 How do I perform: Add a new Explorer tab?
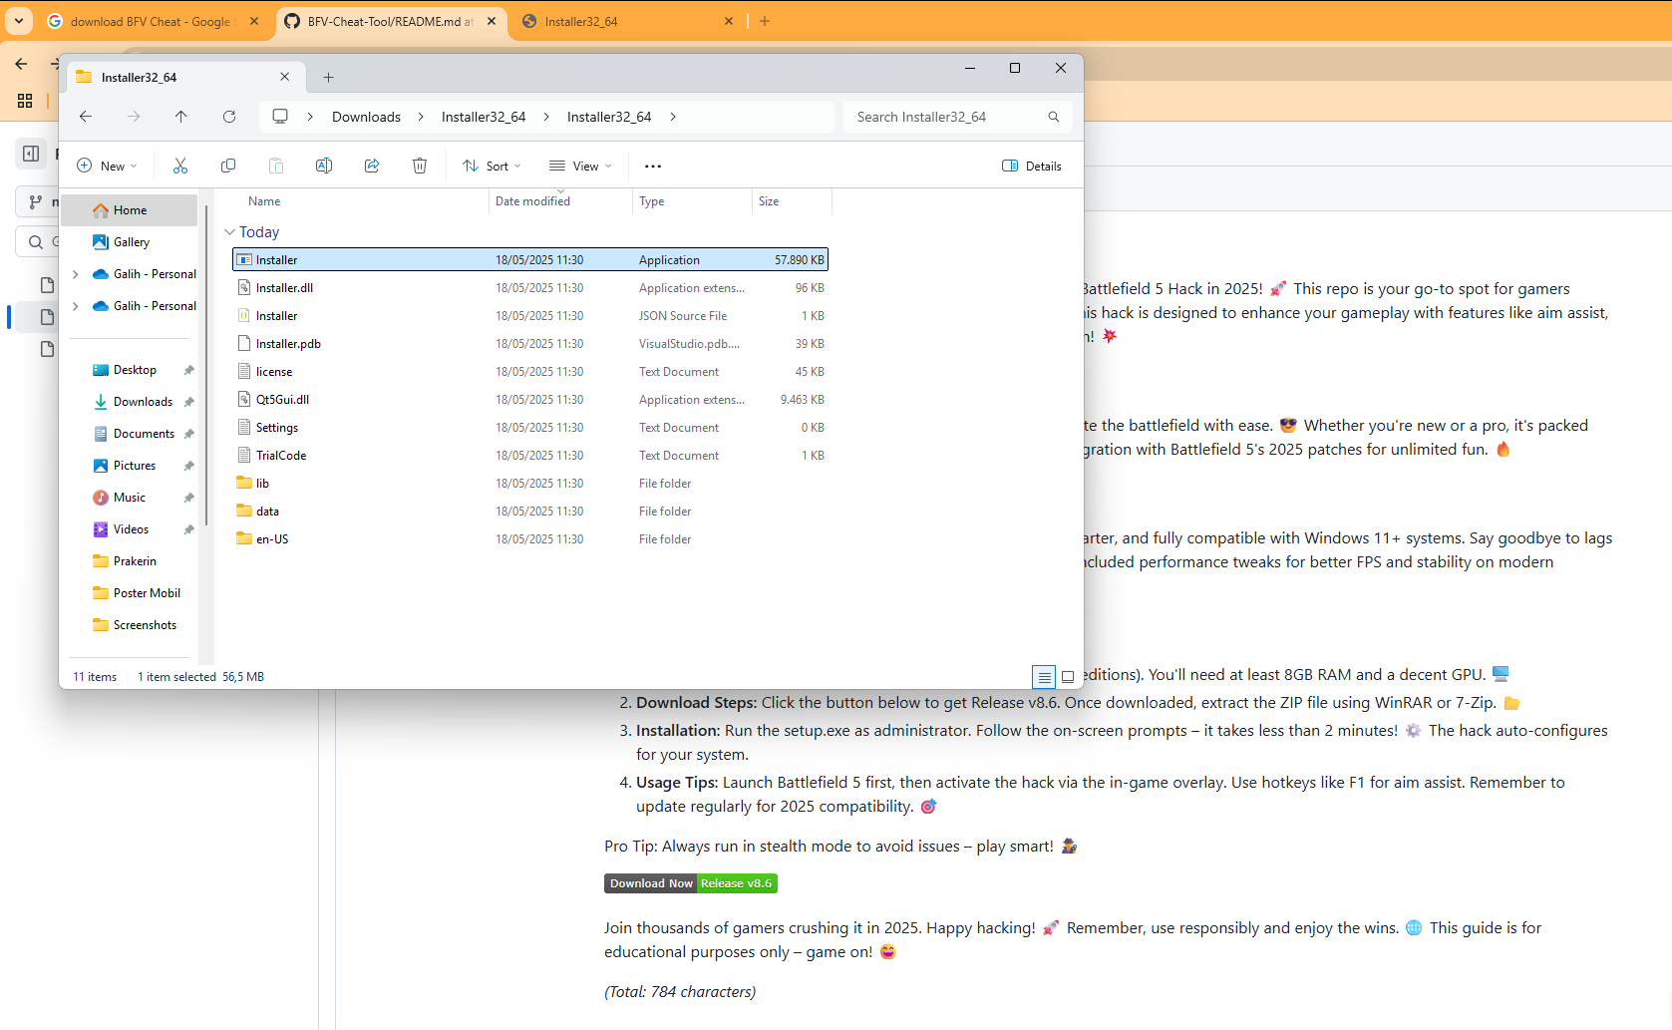328,77
